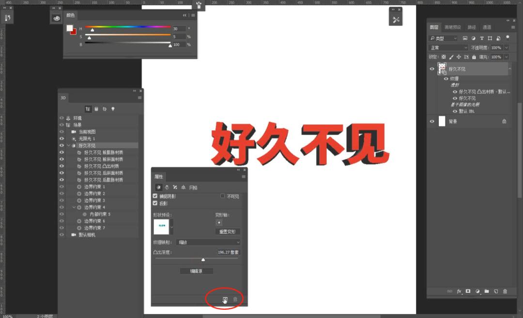
Task: Switch to the 路径 (Paths) tab
Action: (x=472, y=27)
